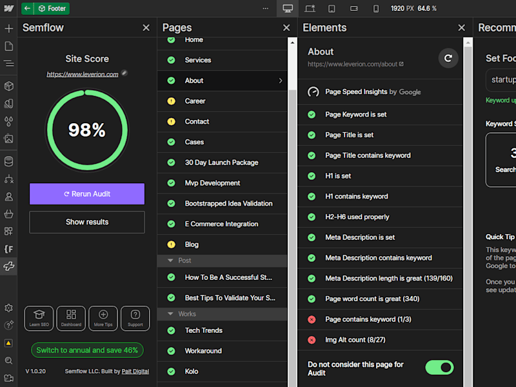Expand the About page chevron arrow
The width and height of the screenshot is (516, 387).
[281, 81]
